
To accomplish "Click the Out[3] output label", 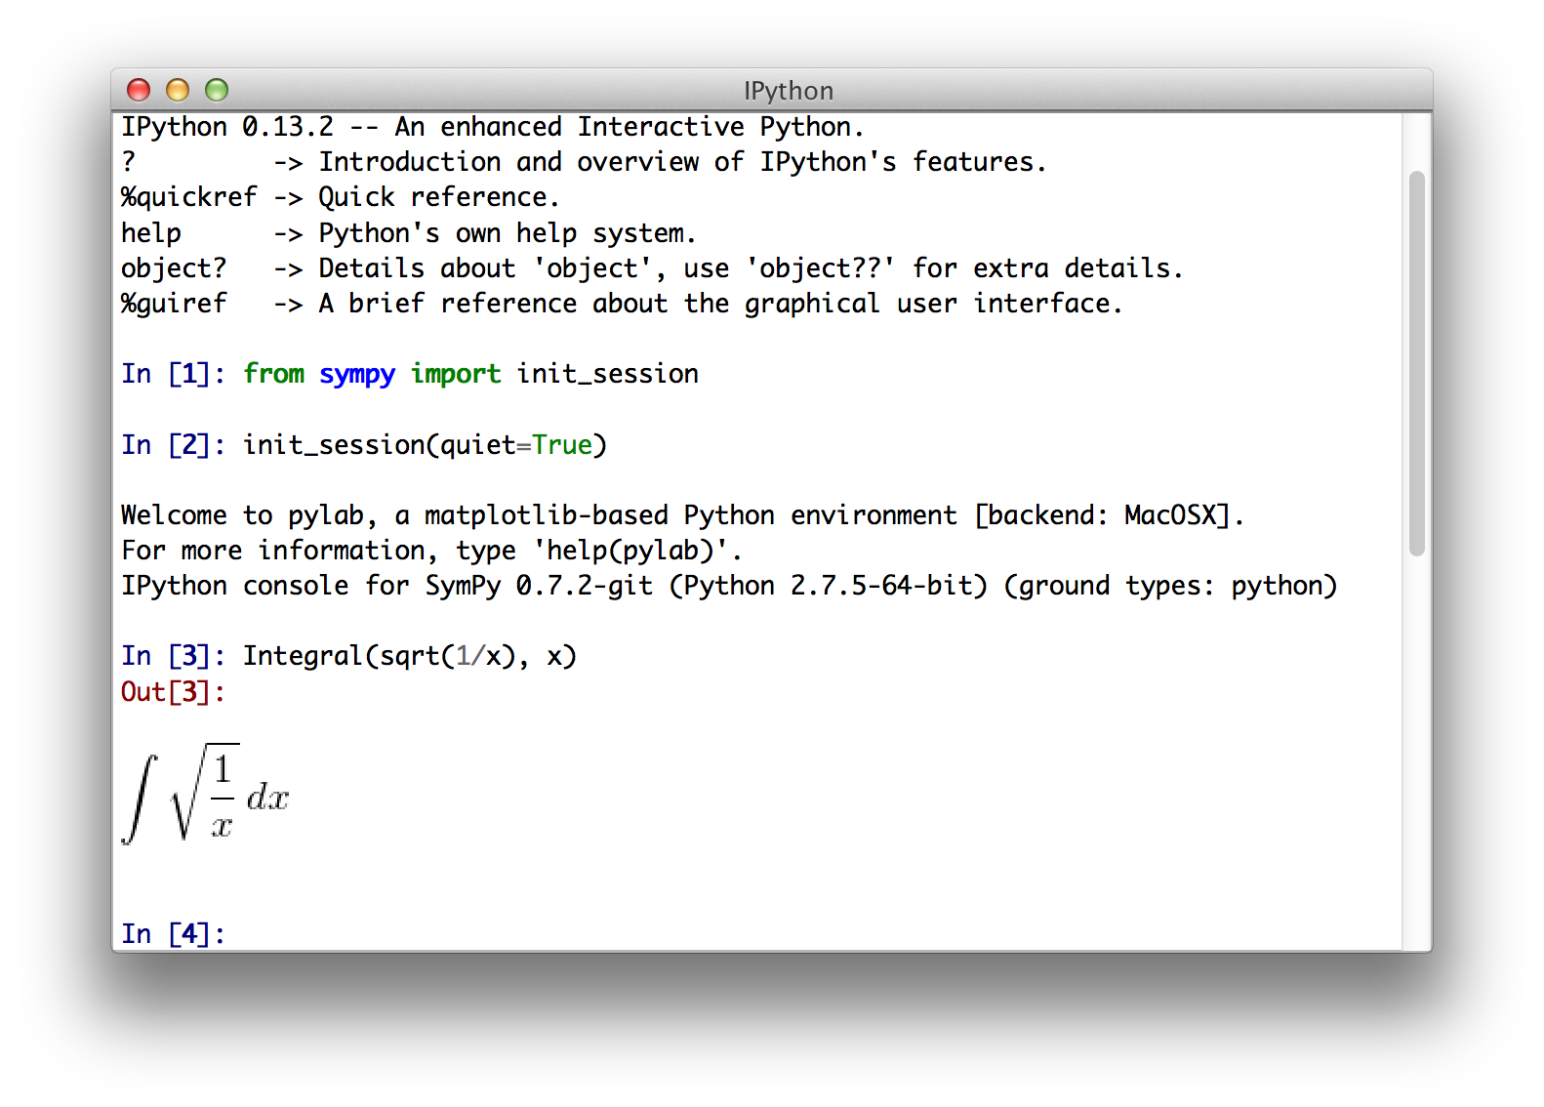I will tap(172, 691).
